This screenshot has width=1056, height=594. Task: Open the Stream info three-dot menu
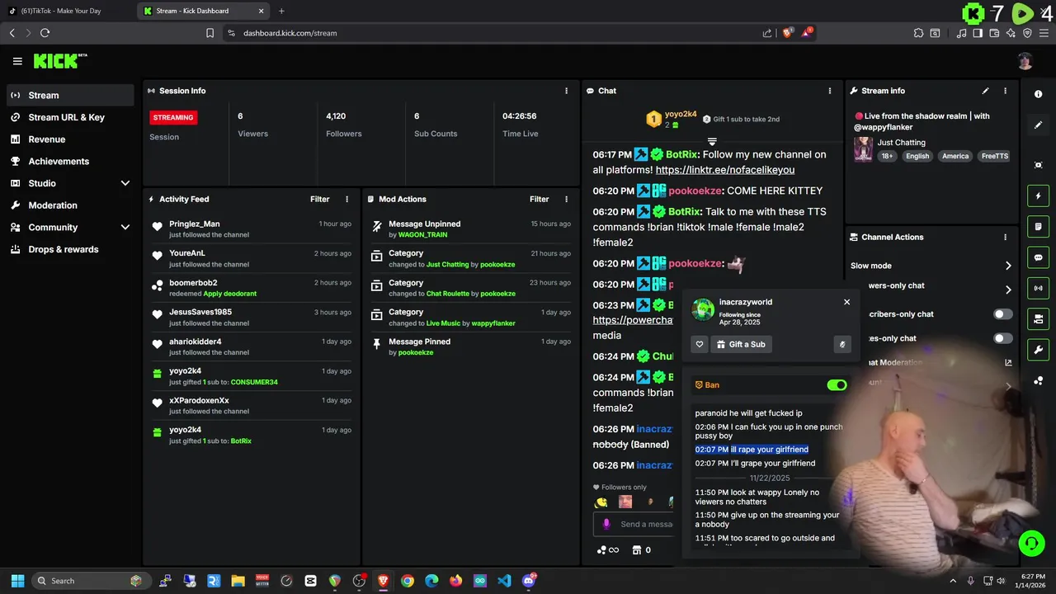[1005, 91]
